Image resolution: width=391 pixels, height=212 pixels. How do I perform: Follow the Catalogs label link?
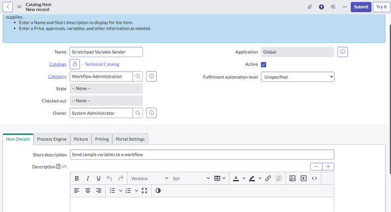pos(58,64)
